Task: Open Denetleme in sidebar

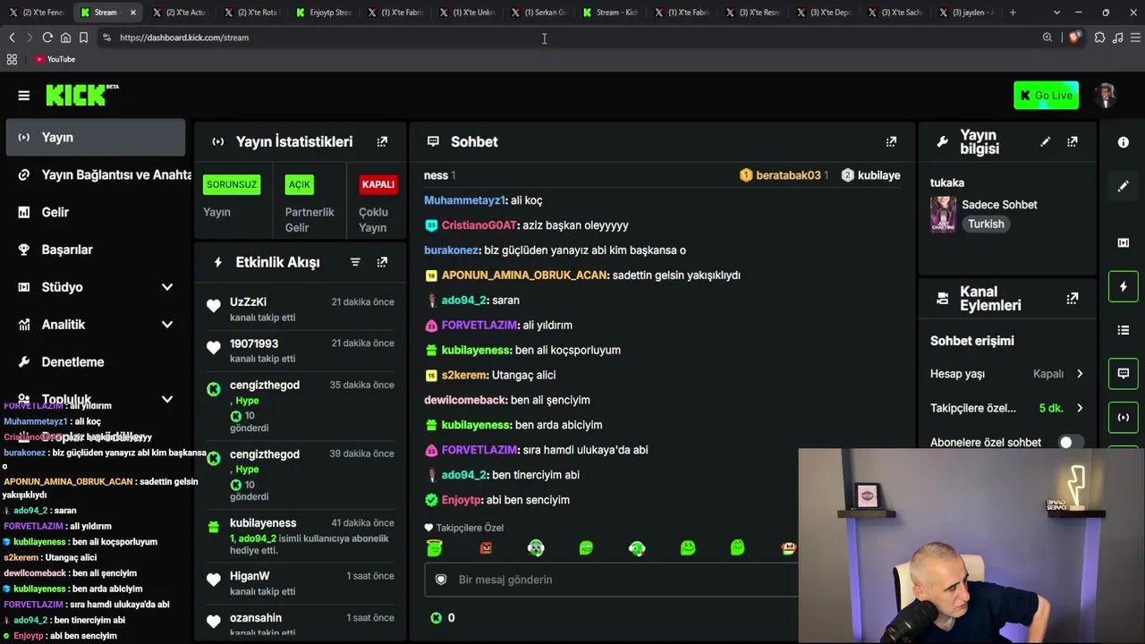Action: [x=96, y=362]
